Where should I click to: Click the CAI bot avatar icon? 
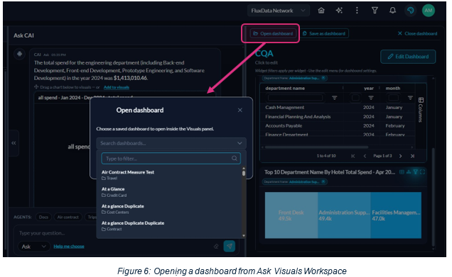(20, 54)
